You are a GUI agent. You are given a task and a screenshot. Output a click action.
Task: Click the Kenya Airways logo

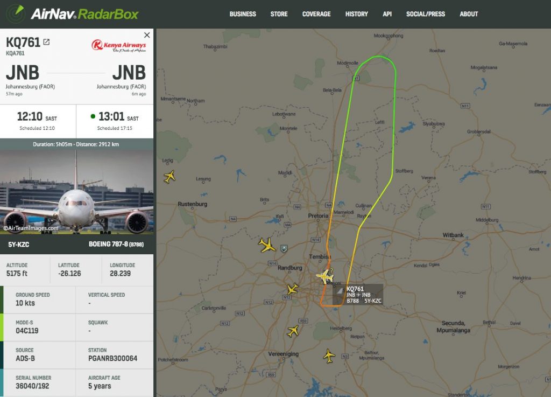click(x=119, y=46)
